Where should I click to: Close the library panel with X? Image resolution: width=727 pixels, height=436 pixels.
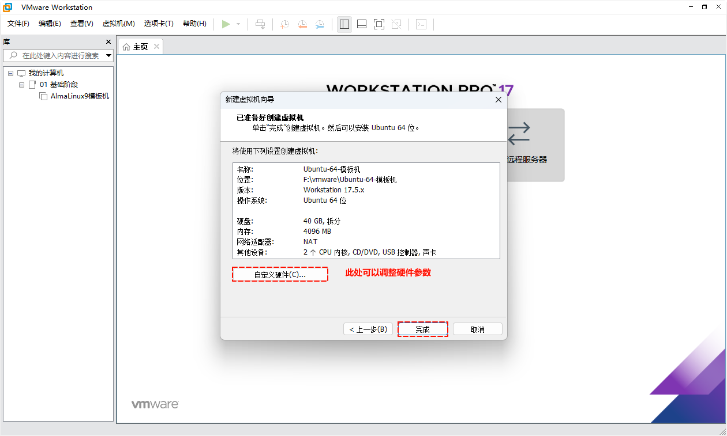click(x=108, y=42)
